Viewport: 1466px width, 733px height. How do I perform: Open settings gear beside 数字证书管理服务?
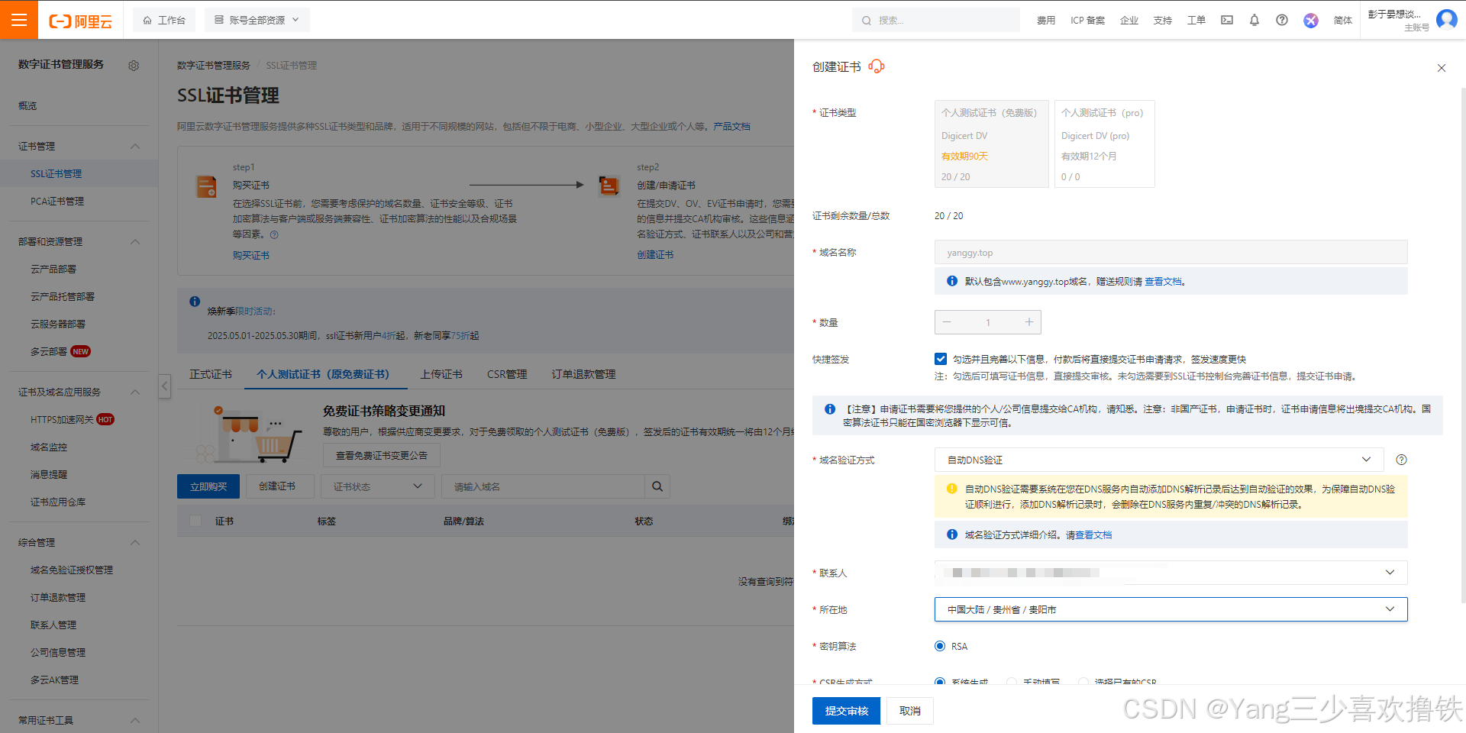point(134,66)
